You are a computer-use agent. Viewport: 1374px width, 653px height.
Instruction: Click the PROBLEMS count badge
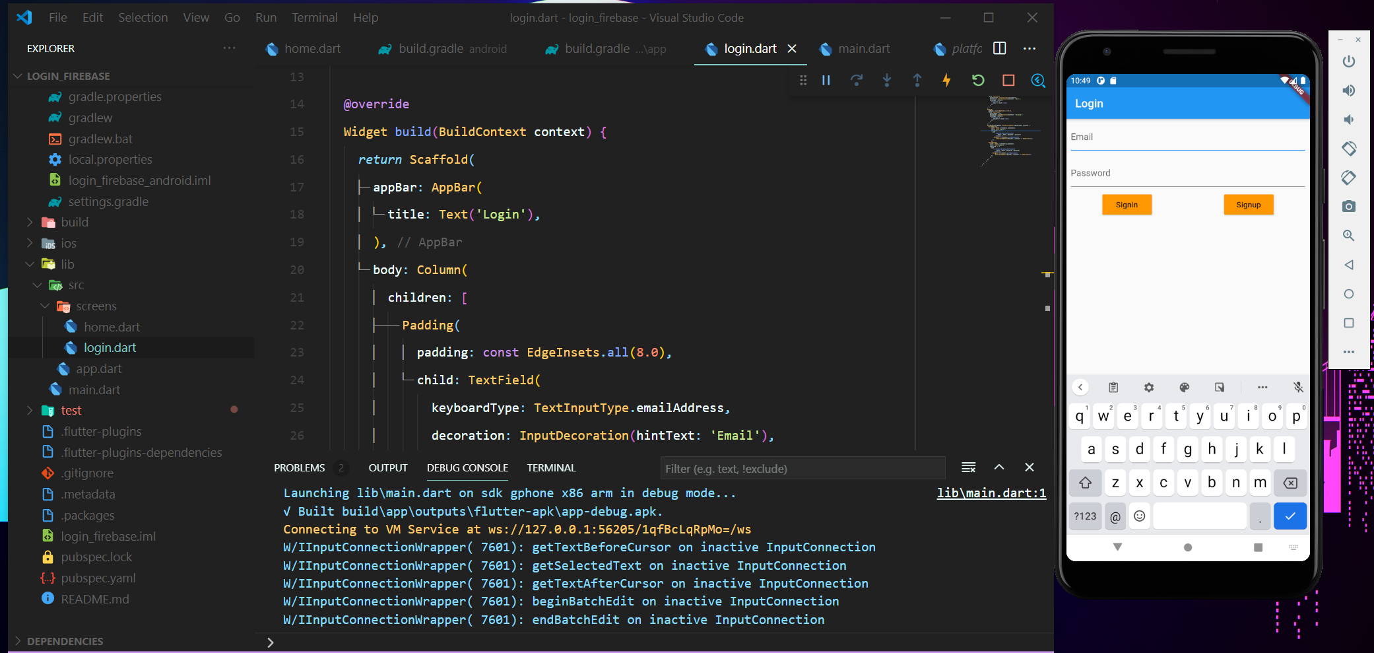point(341,467)
